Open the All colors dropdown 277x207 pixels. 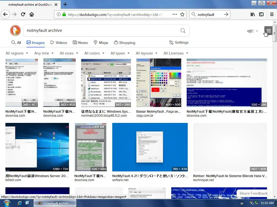point(94,53)
